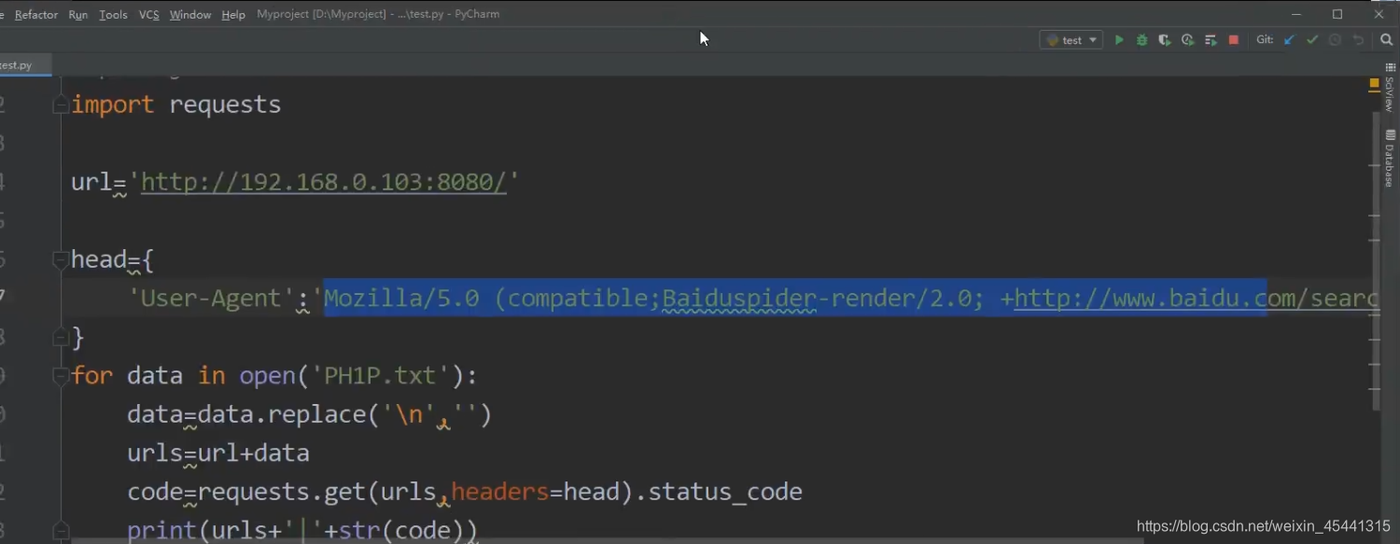The height and width of the screenshot is (544, 1400).
Task: Open the Database tool window
Action: pyautogui.click(x=1389, y=159)
